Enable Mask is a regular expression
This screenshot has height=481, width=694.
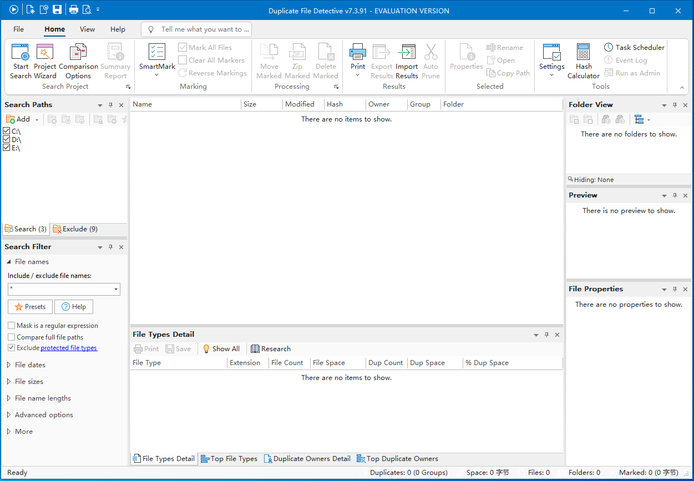click(x=12, y=326)
